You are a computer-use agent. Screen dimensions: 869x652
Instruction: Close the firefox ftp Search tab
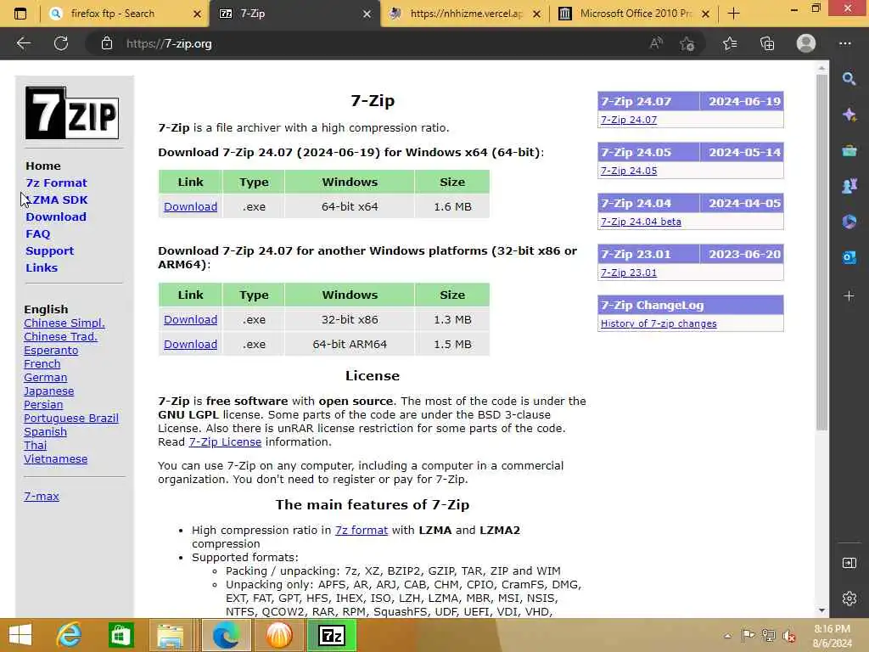(197, 14)
